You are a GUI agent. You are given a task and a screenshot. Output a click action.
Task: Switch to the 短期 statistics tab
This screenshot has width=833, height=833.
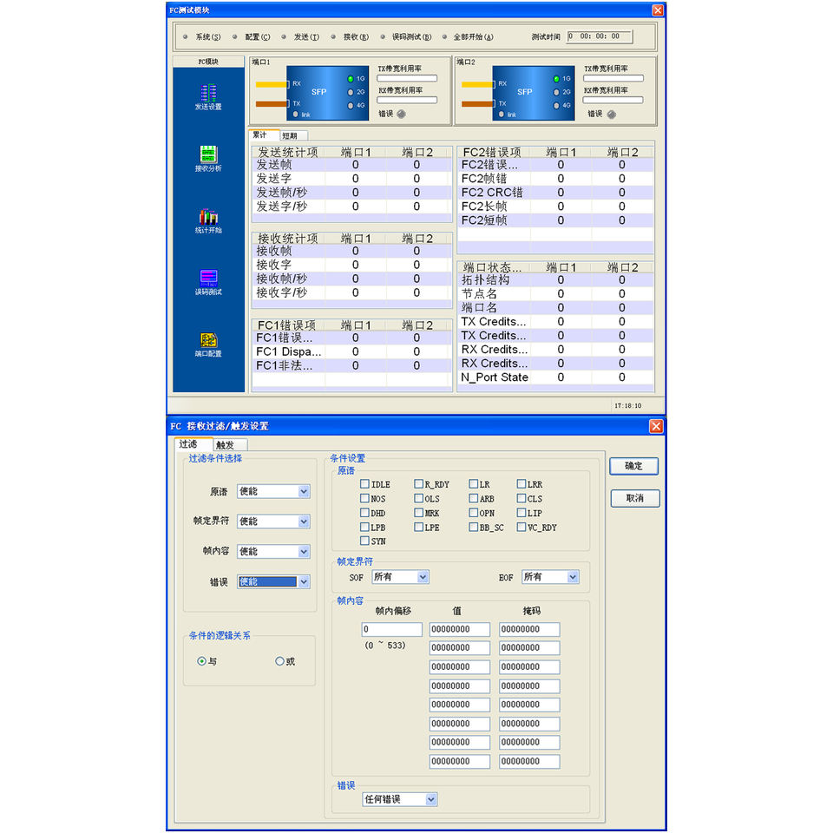(292, 135)
